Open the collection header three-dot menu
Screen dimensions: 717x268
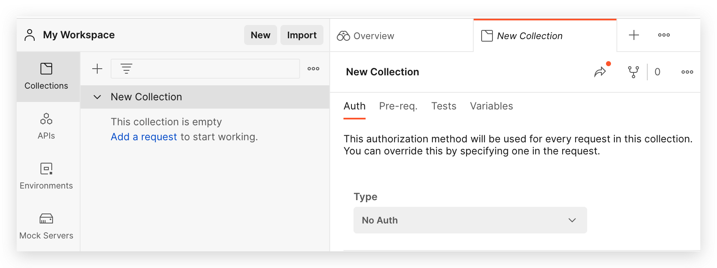pos(687,72)
